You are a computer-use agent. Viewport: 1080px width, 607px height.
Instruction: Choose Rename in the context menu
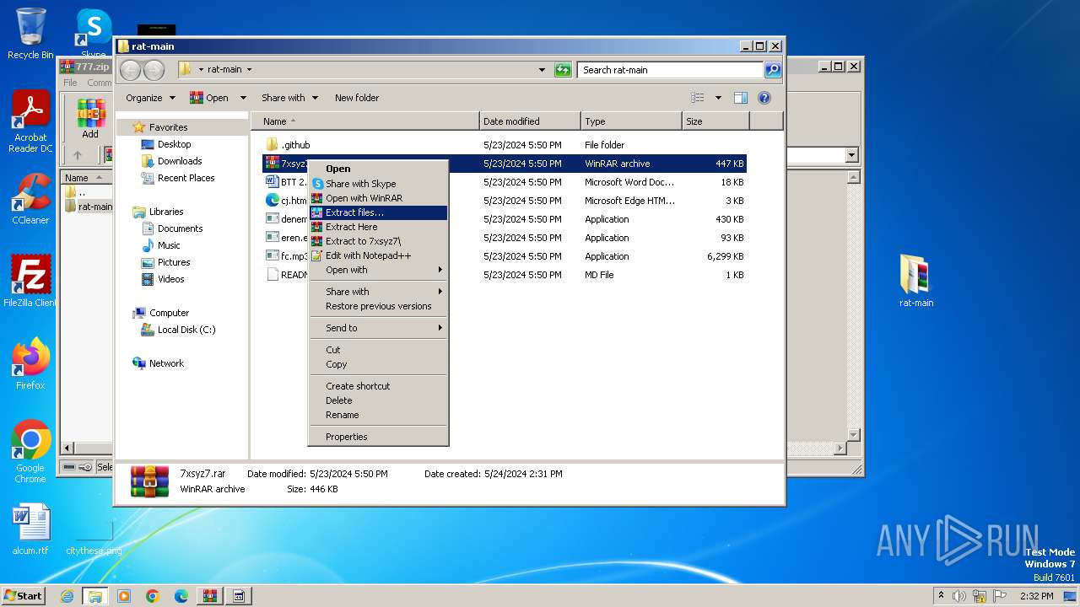pyautogui.click(x=378, y=415)
